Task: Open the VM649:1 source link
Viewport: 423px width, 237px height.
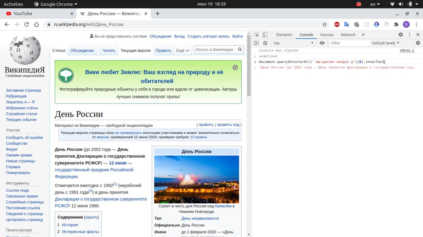Action: click(406, 50)
